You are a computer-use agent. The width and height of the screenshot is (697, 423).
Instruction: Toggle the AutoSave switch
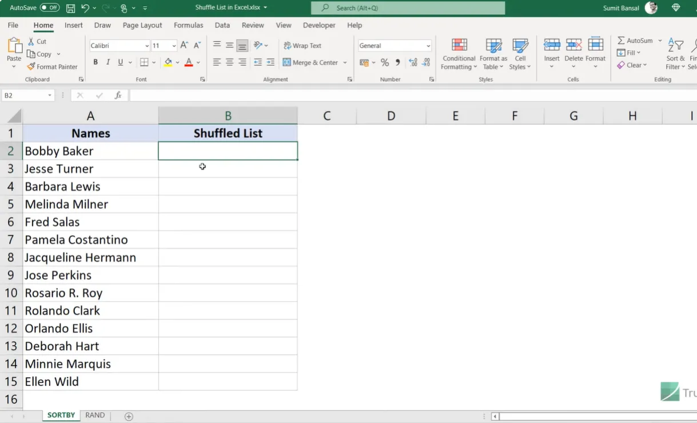(x=50, y=8)
